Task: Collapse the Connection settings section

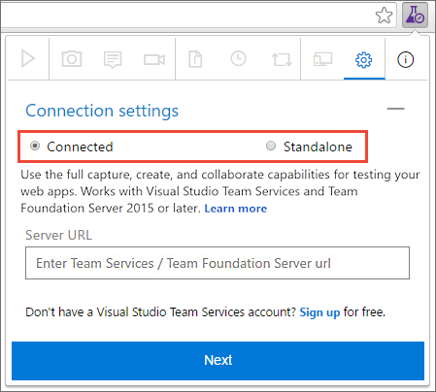Action: point(395,109)
